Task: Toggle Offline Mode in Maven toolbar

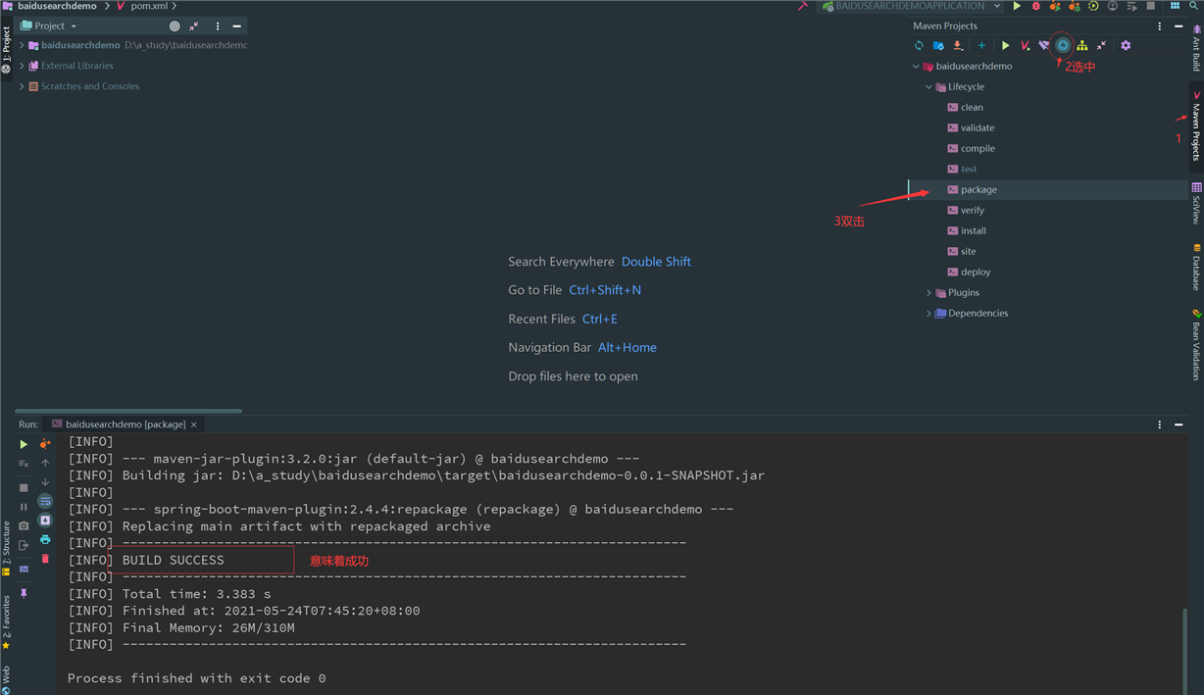Action: (1044, 45)
